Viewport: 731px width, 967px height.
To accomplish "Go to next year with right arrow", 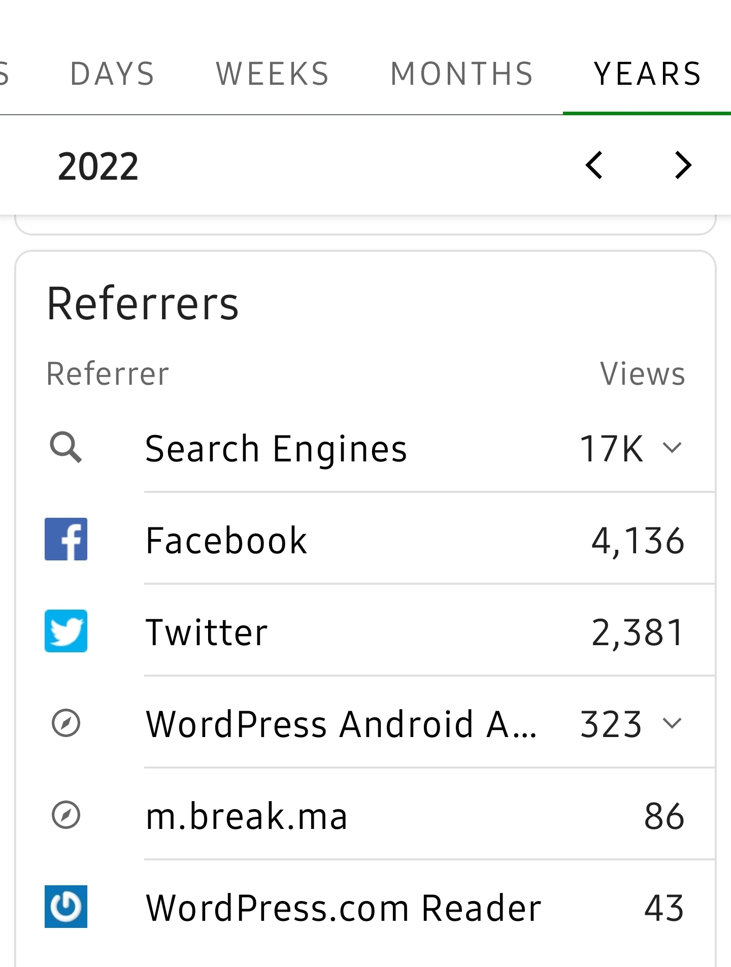I will (683, 165).
